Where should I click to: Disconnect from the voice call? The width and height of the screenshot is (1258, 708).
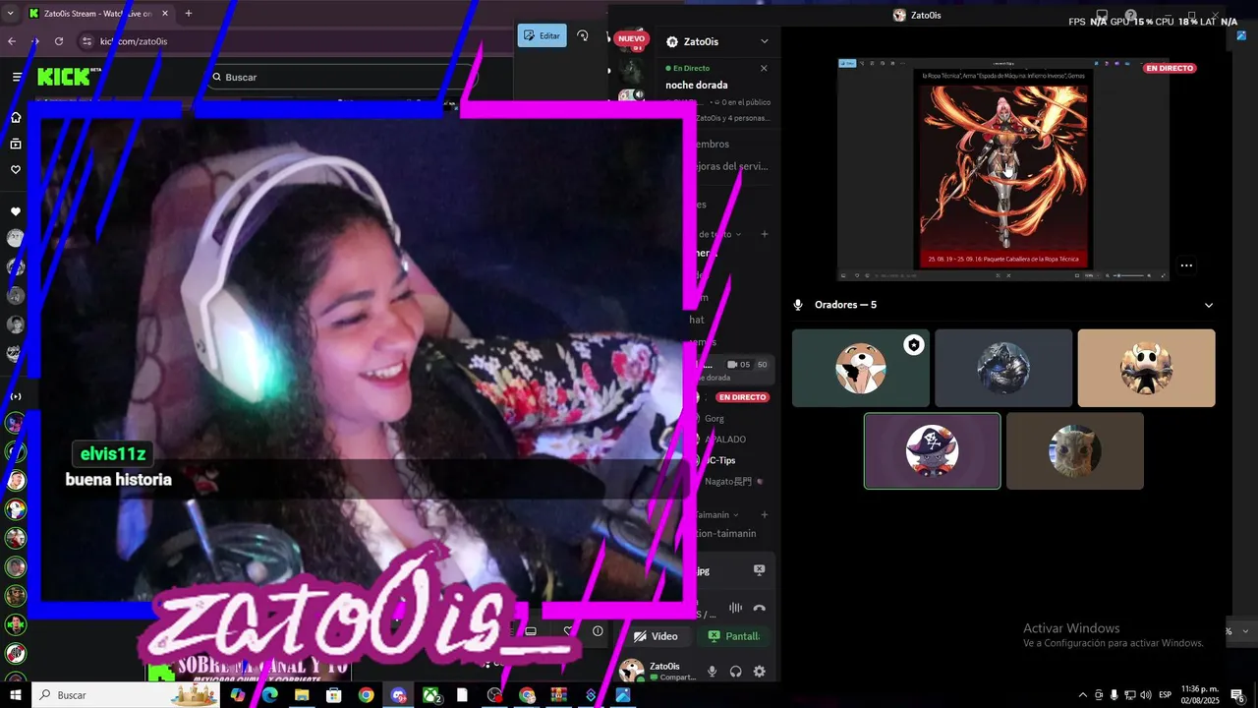(x=759, y=609)
